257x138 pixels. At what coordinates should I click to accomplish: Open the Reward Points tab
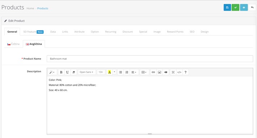point(175,32)
